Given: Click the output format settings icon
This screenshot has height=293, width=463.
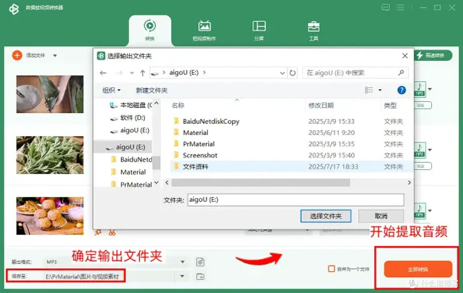Looking at the screenshot, I should [x=200, y=262].
